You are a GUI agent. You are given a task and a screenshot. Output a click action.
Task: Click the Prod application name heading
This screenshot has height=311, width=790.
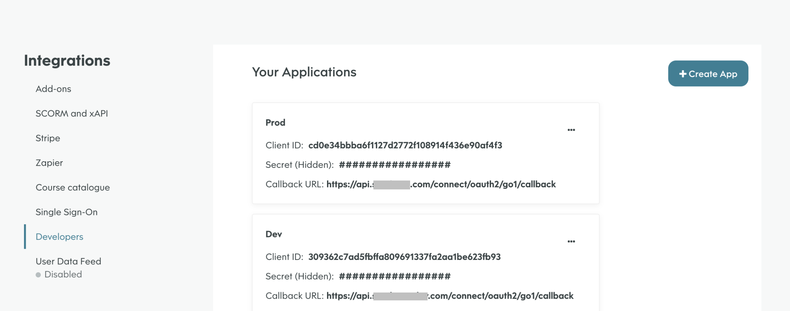click(275, 123)
